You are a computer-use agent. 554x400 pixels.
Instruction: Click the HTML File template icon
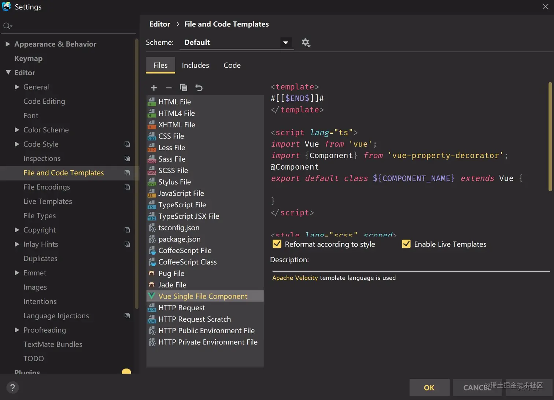[x=152, y=102]
